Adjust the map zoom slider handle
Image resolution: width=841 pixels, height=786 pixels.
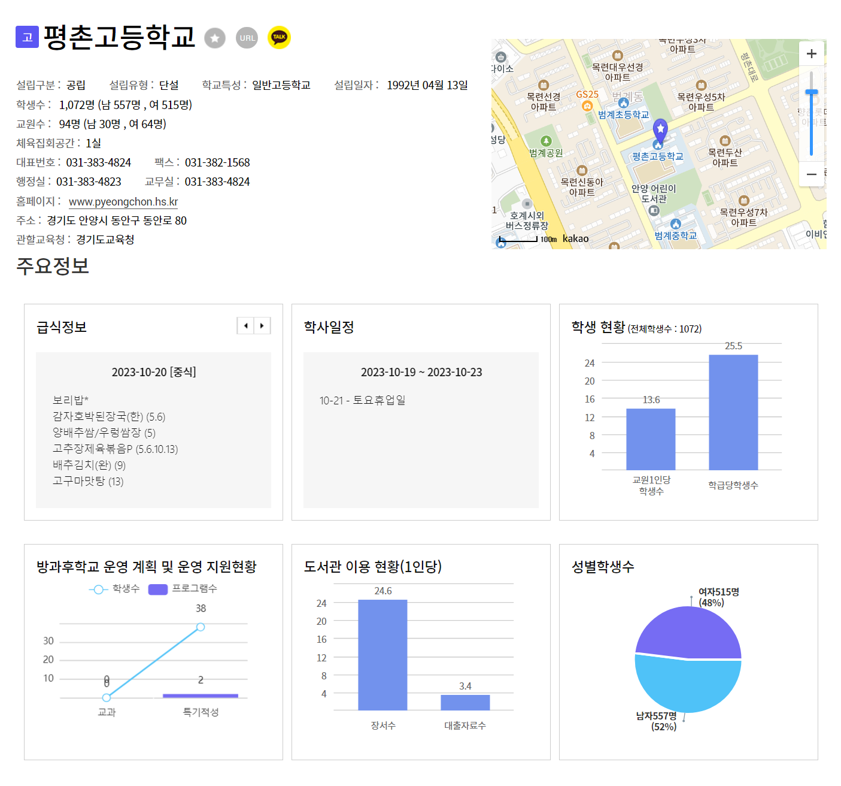(811, 92)
